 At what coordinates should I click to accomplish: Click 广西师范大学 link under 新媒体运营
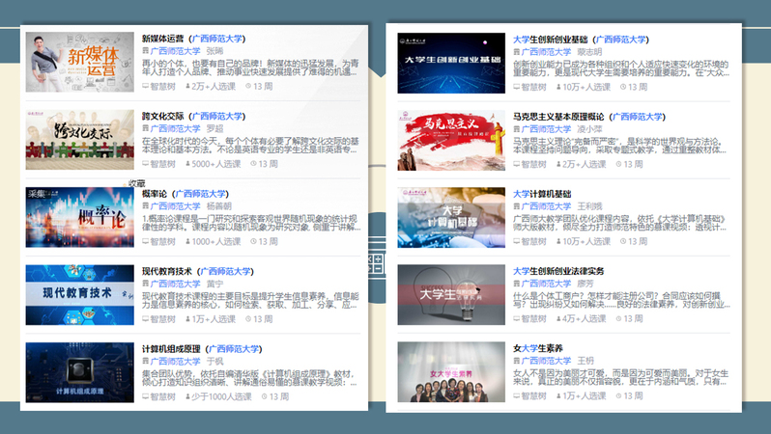point(175,50)
